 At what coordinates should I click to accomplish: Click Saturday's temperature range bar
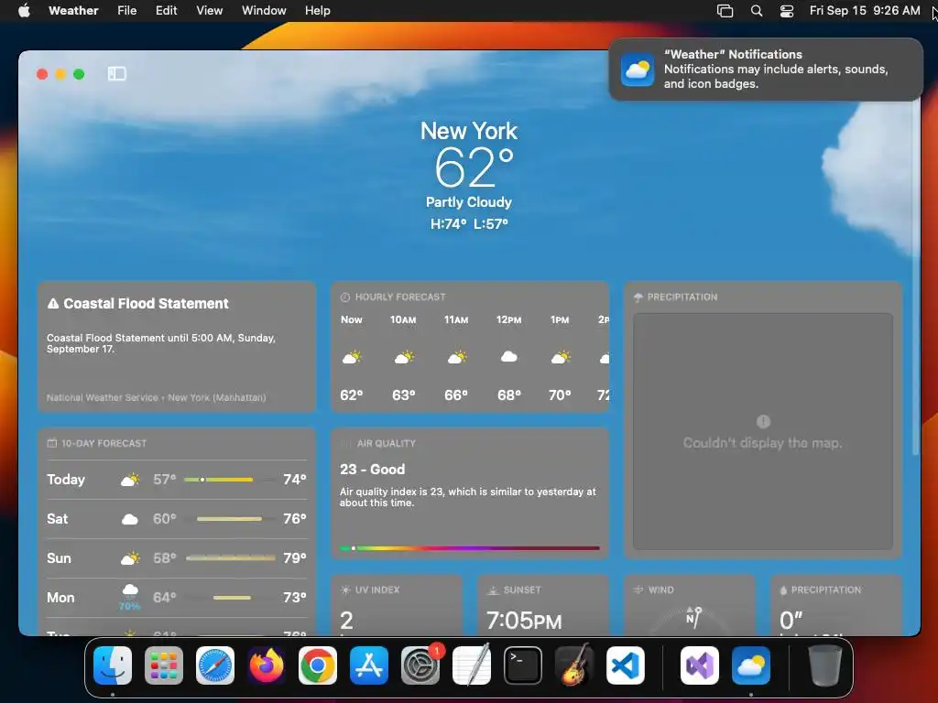point(230,519)
